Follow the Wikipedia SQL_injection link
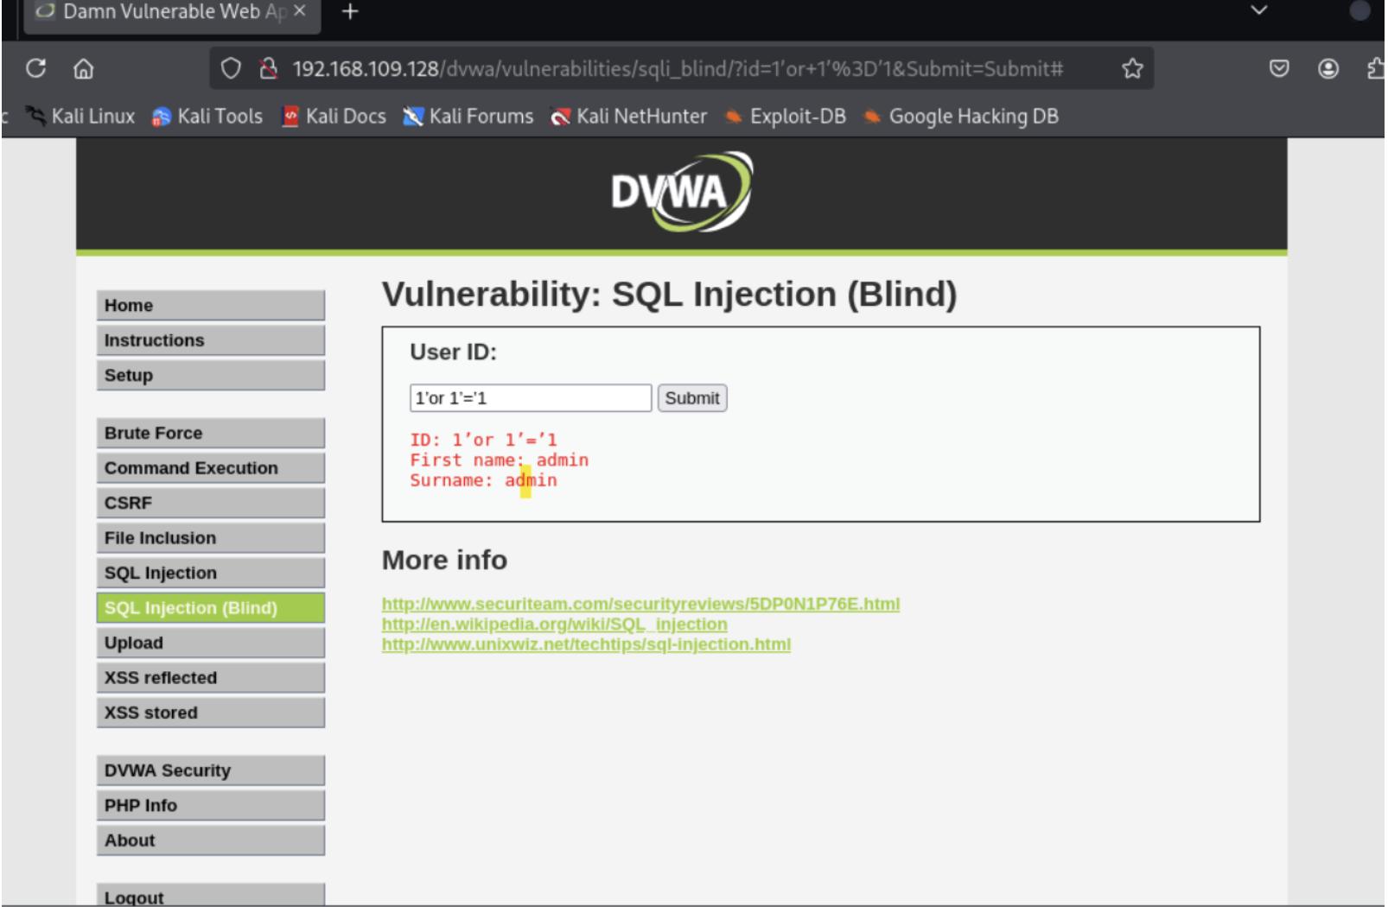This screenshot has height=907, width=1388. click(555, 624)
